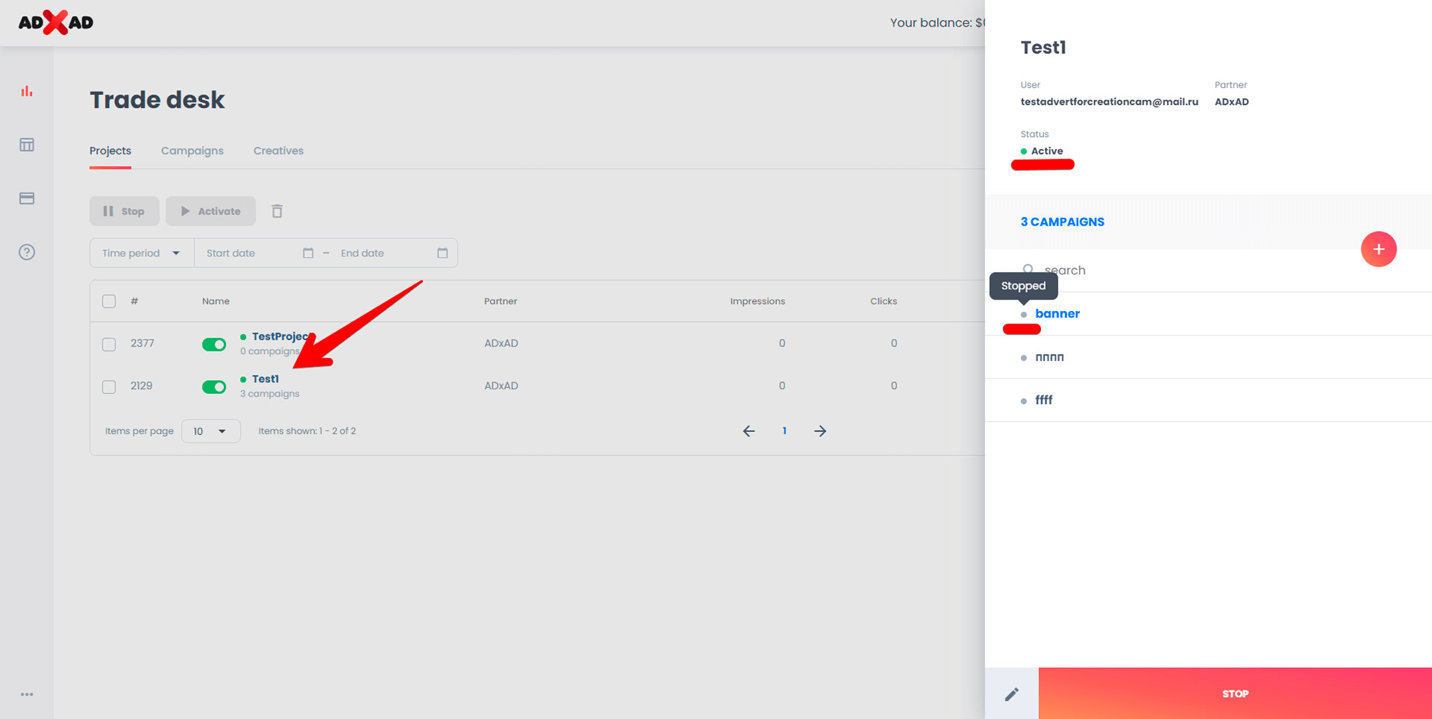Go to the next page arrow
1432x719 pixels.
pos(820,431)
